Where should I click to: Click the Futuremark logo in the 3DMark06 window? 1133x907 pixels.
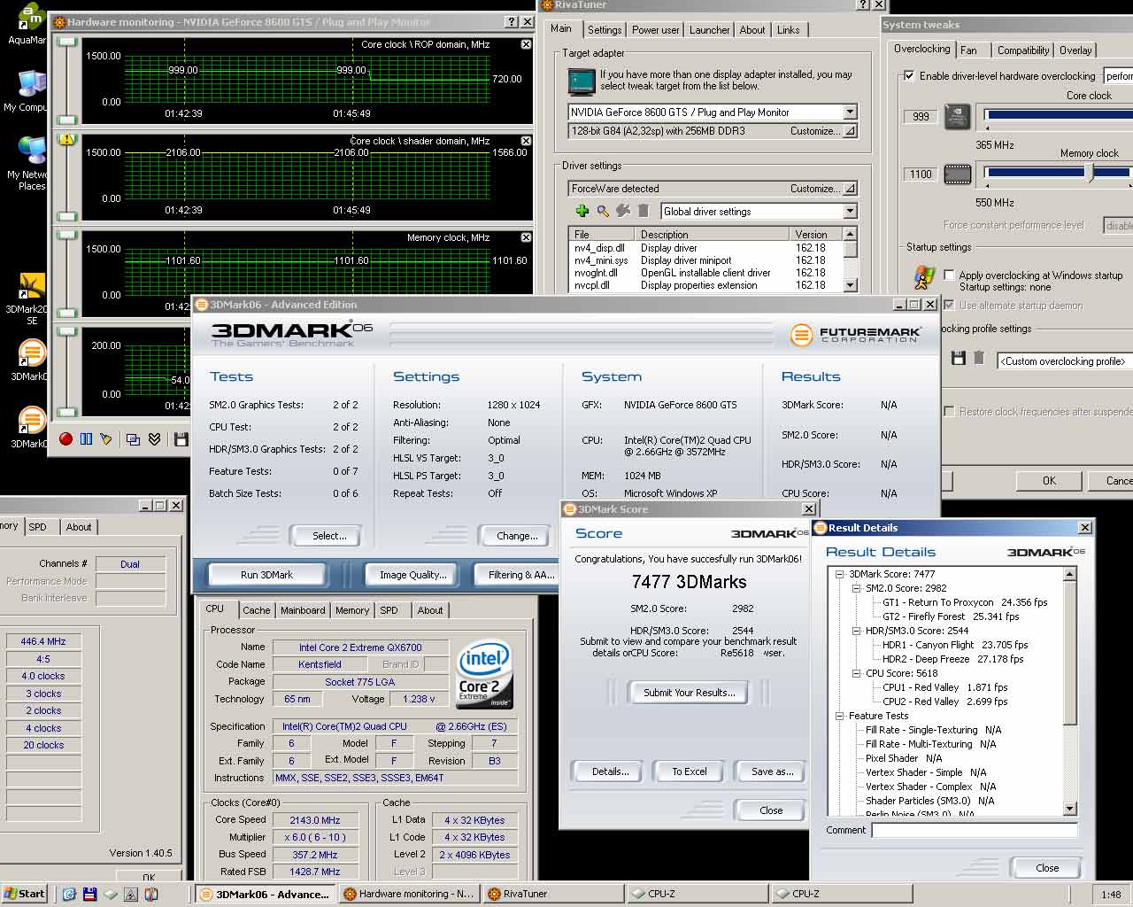click(855, 335)
